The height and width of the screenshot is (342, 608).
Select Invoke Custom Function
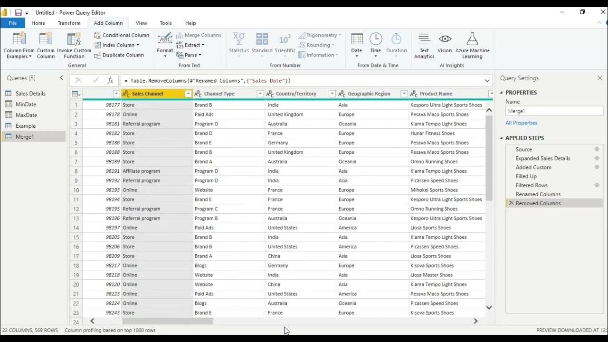pyautogui.click(x=74, y=46)
